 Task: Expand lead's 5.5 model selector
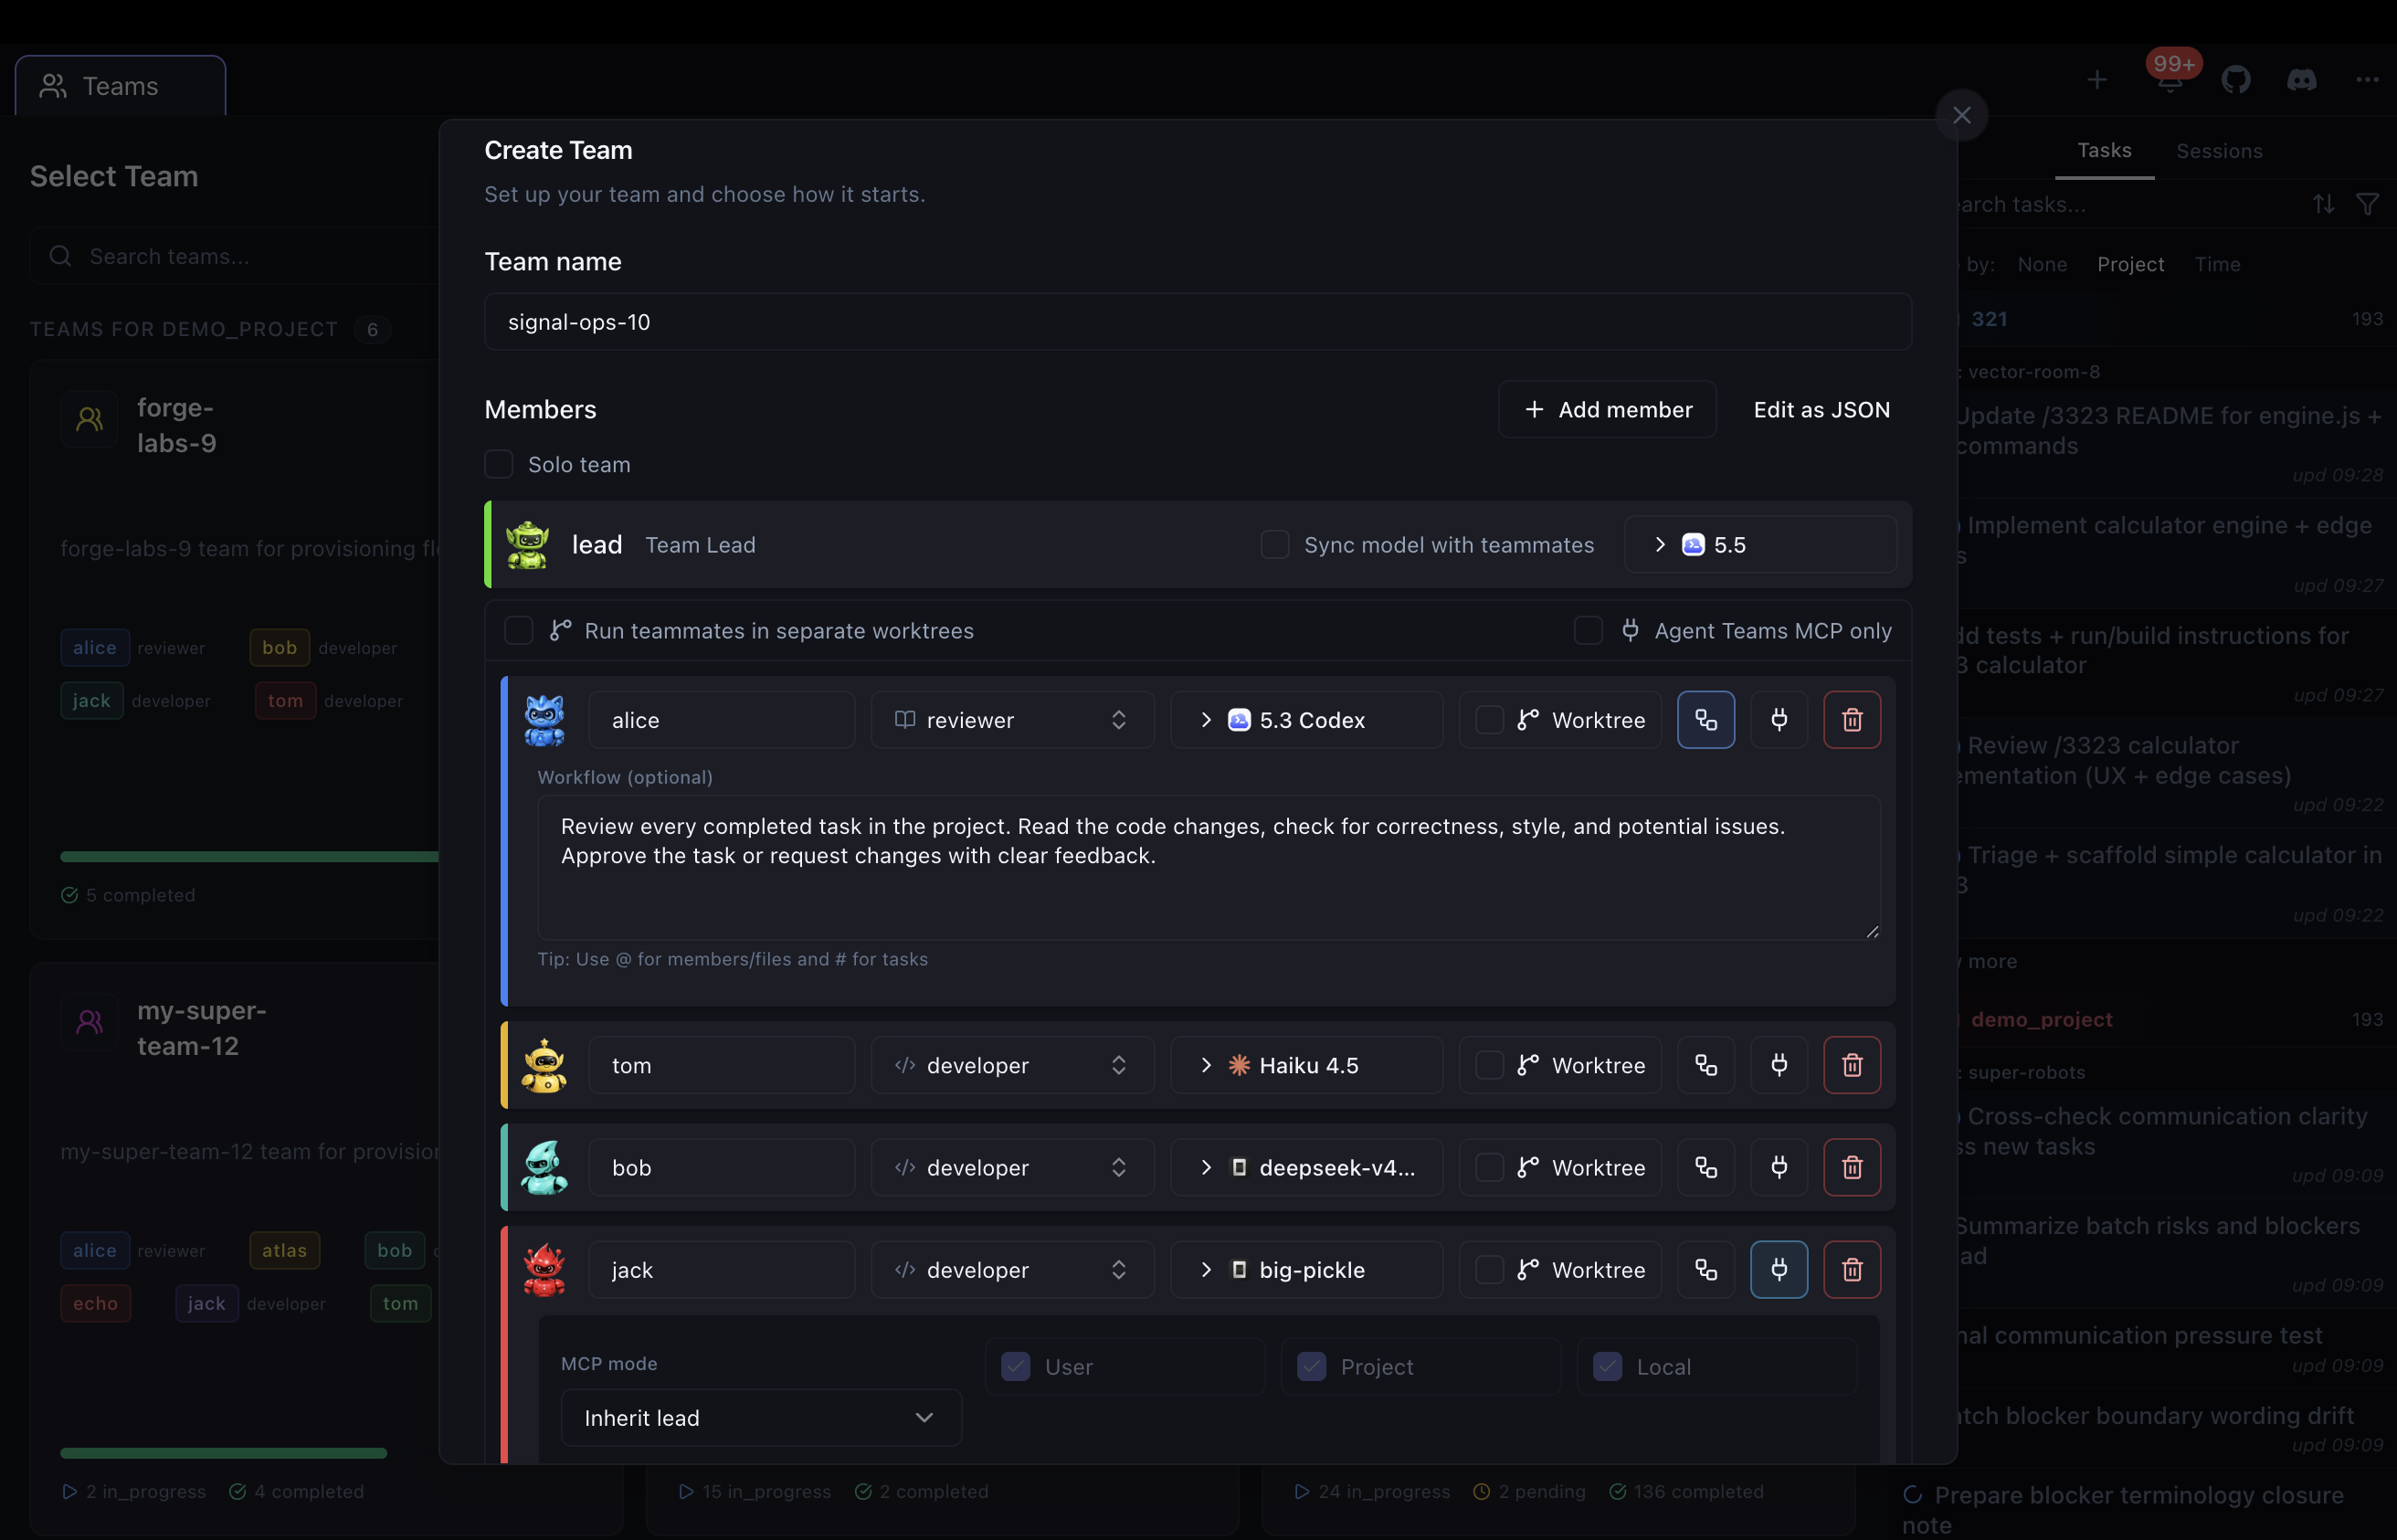(x=1760, y=545)
